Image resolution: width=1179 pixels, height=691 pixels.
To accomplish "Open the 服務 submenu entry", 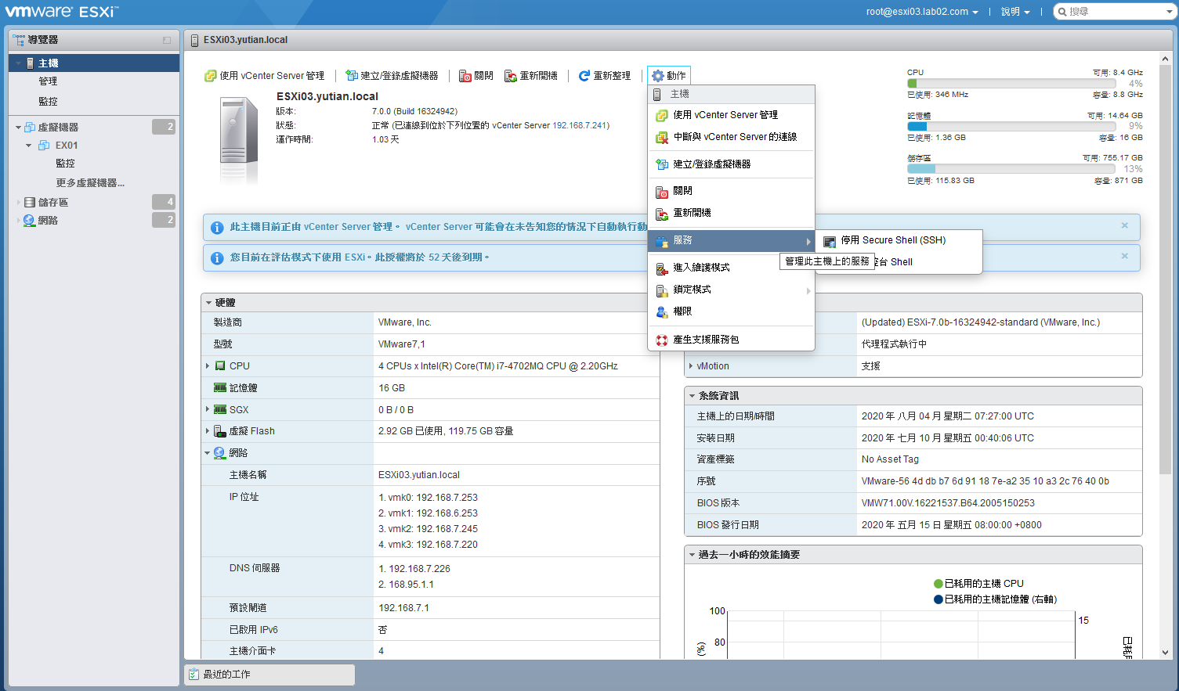I will (732, 240).
